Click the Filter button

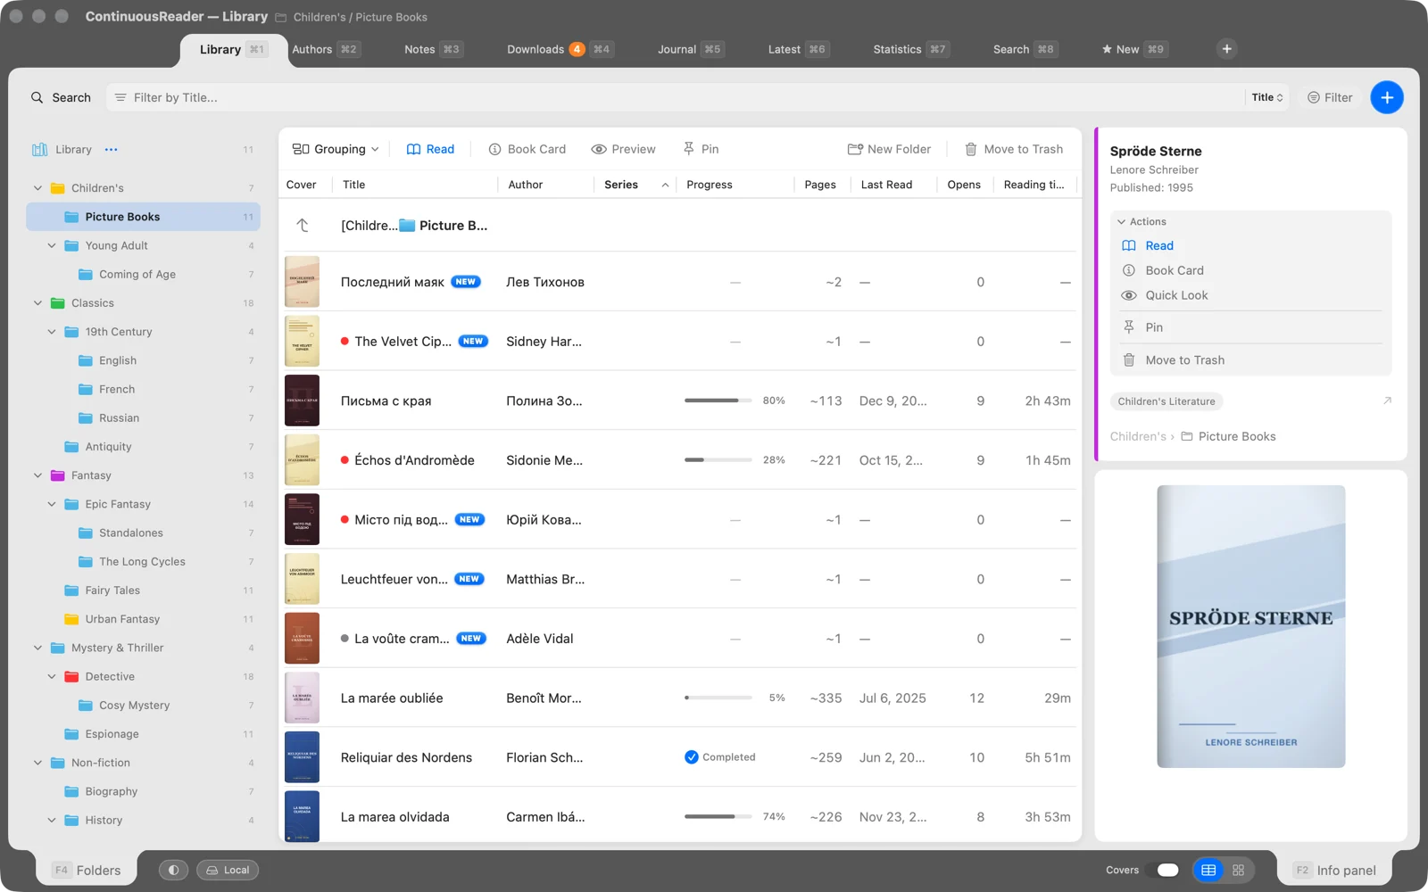tap(1330, 97)
